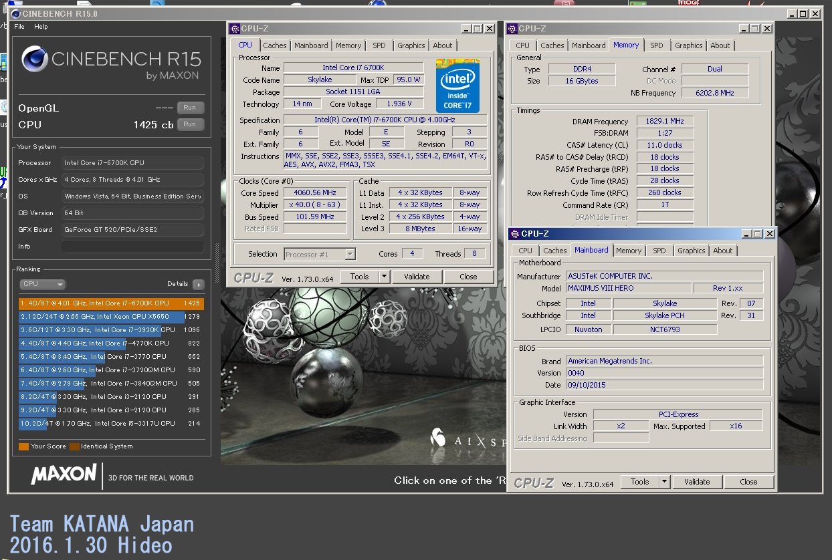Click the Core Voltage 1.936 V value
This screenshot has width=832, height=560.
(x=400, y=104)
